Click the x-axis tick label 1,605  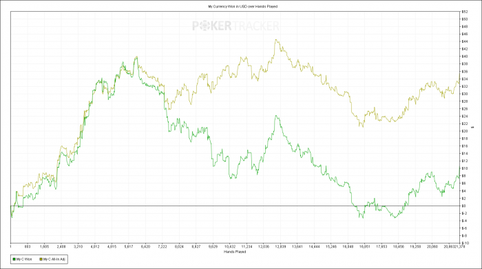(45, 247)
